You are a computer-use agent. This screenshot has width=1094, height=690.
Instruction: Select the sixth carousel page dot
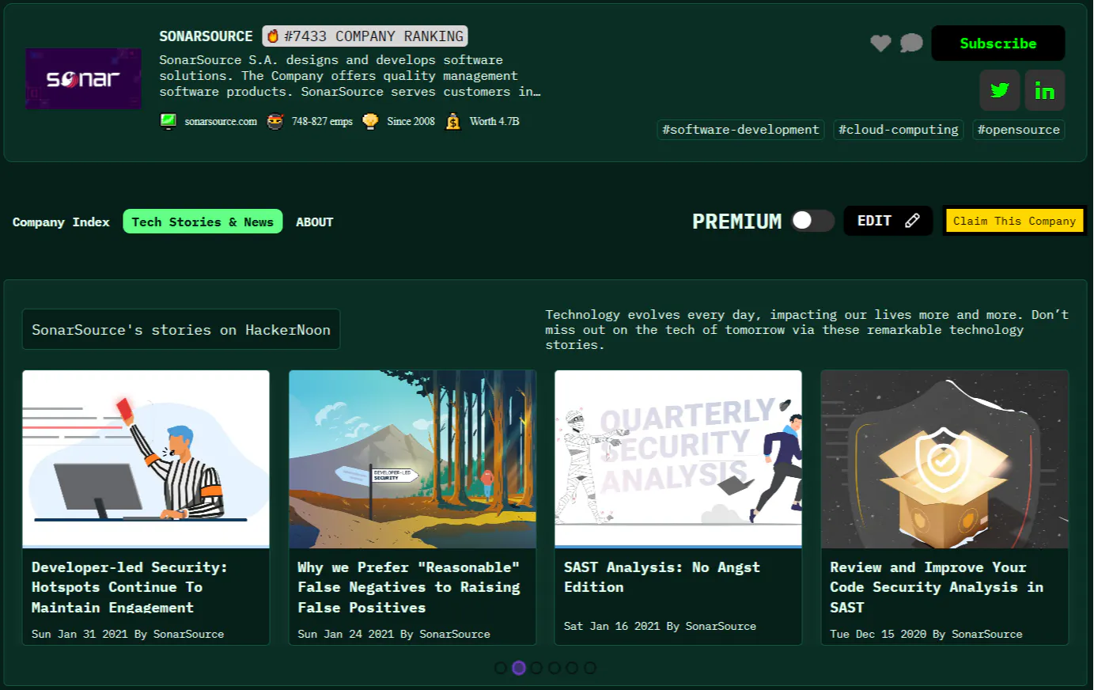point(590,668)
